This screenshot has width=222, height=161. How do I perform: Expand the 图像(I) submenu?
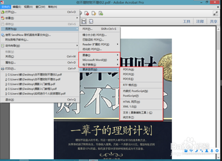tap(99, 55)
